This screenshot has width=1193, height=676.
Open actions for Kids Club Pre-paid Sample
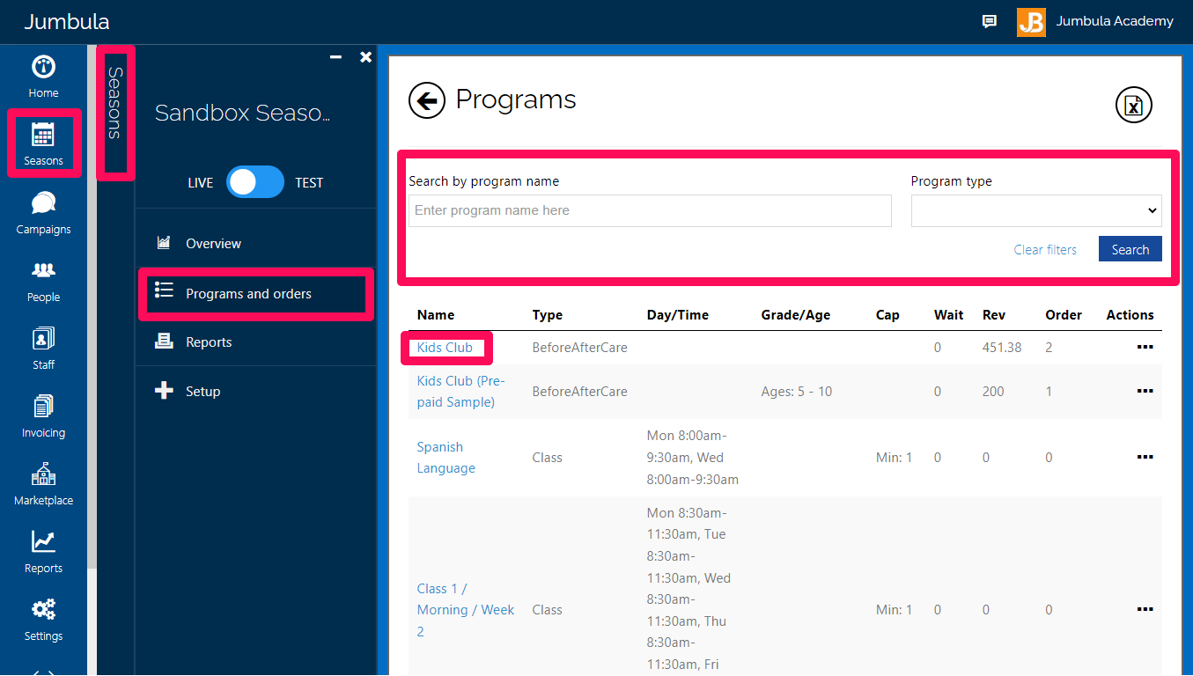tap(1145, 391)
